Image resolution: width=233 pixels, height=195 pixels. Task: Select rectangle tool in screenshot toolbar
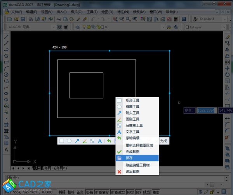point(62,141)
